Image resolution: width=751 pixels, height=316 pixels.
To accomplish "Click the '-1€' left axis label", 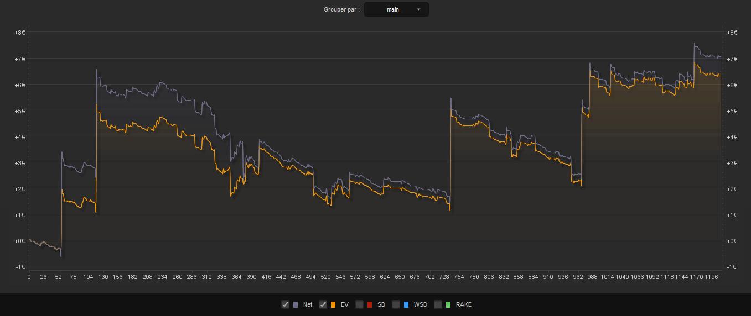I will (20, 267).
